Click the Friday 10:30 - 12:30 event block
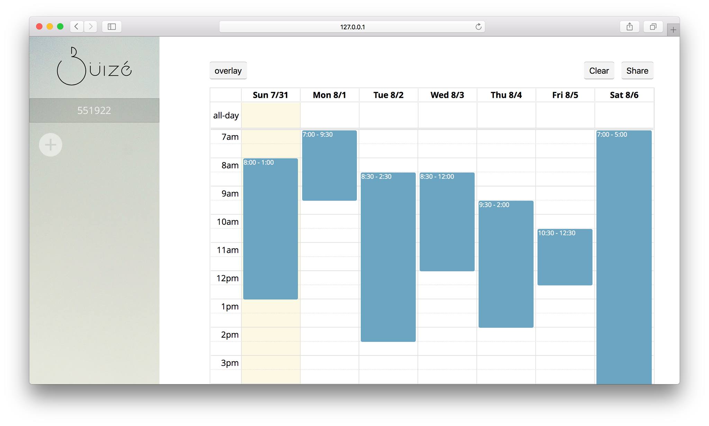The width and height of the screenshot is (709, 426). coord(565,257)
